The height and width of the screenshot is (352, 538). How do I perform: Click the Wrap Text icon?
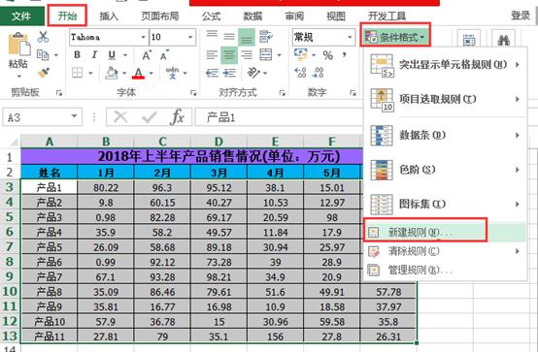tap(266, 36)
